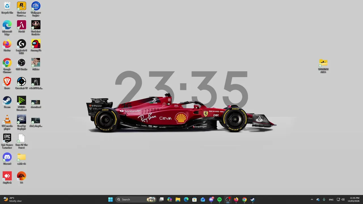
Task: Select the VLC media player desktop icon
Action: tap(7, 122)
